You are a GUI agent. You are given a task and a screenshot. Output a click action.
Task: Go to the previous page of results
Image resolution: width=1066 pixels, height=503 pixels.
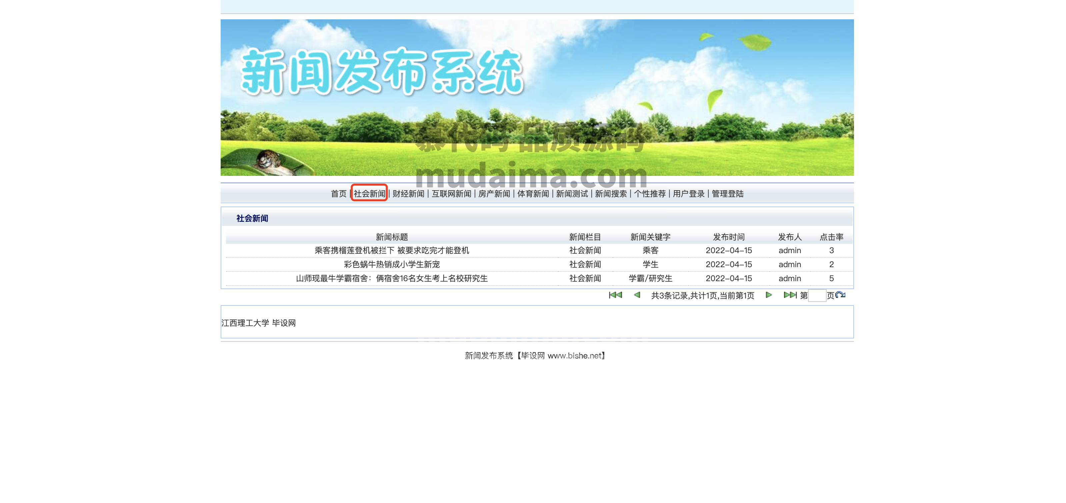tap(637, 295)
